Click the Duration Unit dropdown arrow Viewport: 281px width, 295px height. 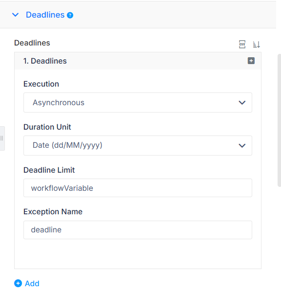242,146
